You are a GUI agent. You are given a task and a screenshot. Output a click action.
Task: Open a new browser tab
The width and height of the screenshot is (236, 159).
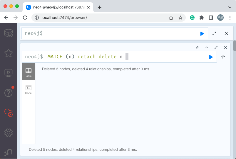pyautogui.click(x=100, y=7)
